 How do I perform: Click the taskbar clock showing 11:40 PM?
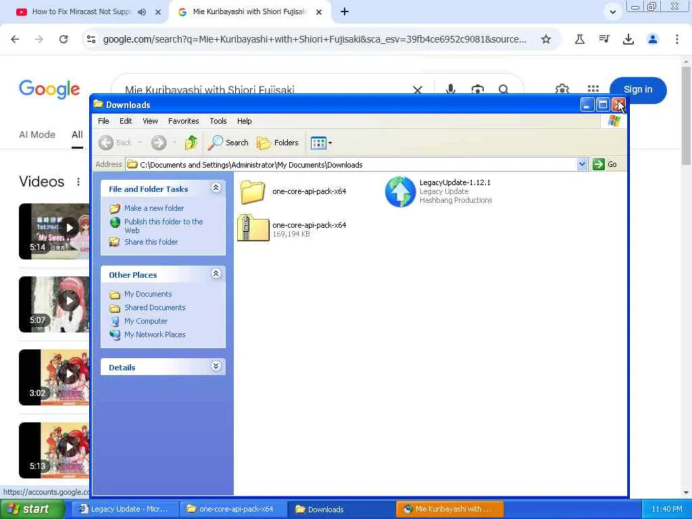[x=666, y=510]
